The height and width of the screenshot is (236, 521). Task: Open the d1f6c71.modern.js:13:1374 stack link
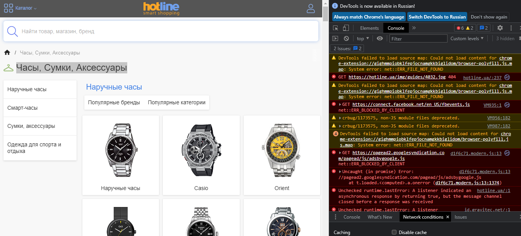468,183
